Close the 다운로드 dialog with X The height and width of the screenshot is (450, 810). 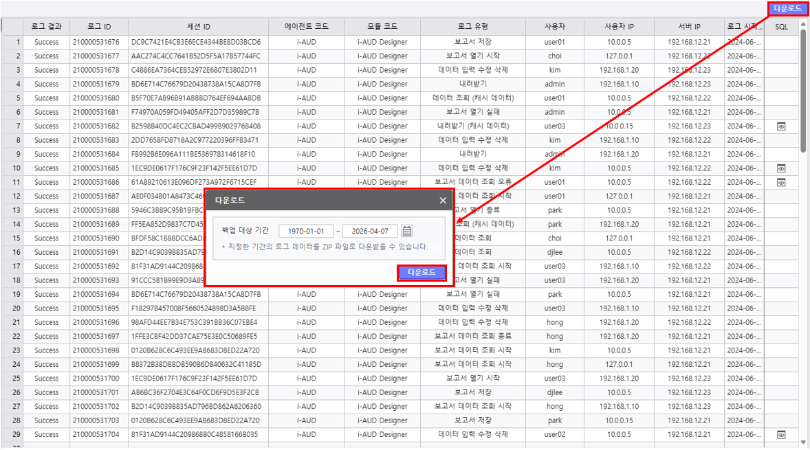(x=443, y=201)
